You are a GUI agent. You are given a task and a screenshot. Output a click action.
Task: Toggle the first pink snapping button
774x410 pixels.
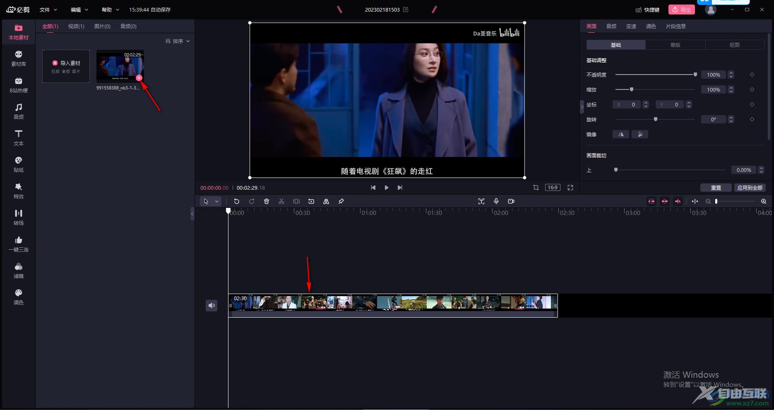coord(651,201)
